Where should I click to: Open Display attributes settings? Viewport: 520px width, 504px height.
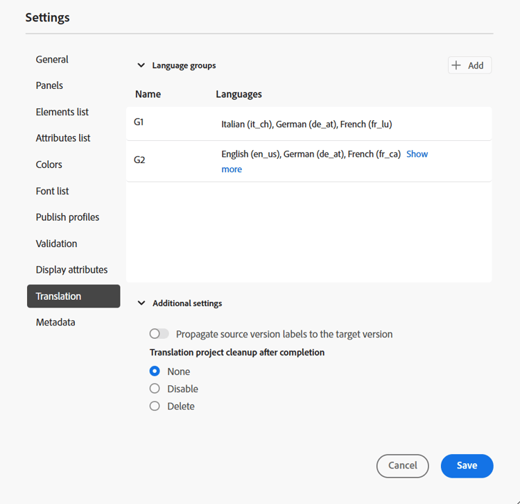71,269
